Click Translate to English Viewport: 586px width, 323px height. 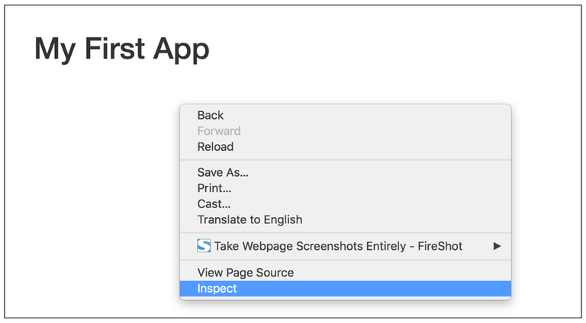tap(250, 219)
